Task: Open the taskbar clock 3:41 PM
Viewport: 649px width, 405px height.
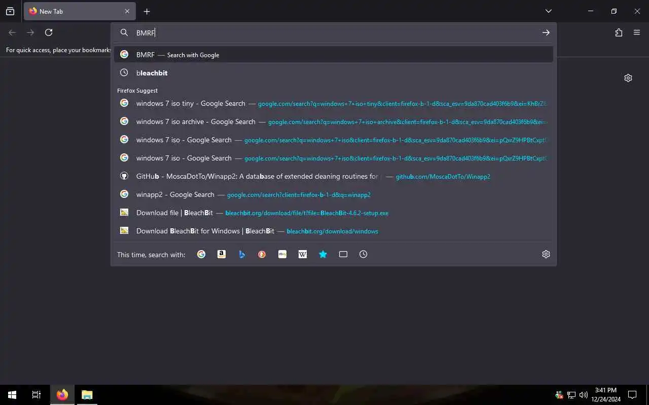Action: (606, 395)
